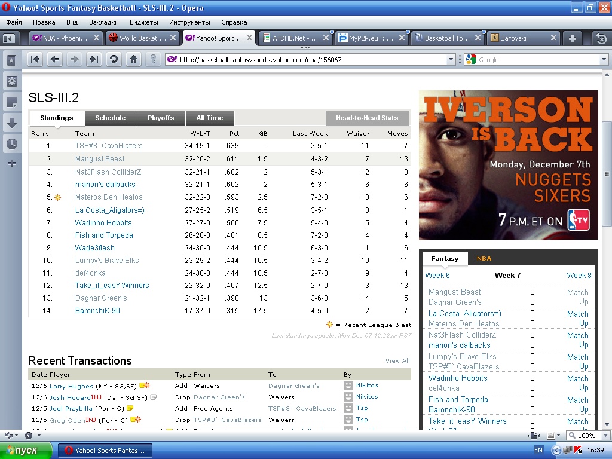This screenshot has width=612, height=459.
Task: Click the Fast Forward button
Action: click(x=94, y=59)
